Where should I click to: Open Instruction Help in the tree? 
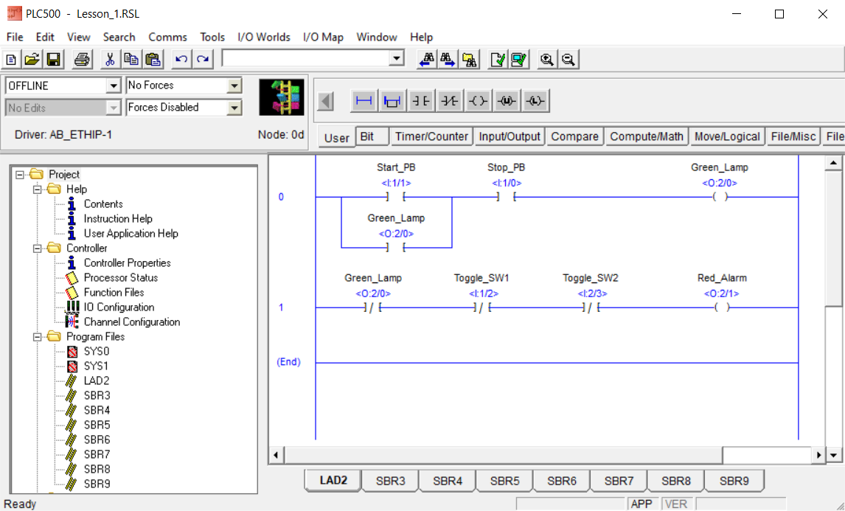point(118,219)
